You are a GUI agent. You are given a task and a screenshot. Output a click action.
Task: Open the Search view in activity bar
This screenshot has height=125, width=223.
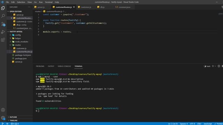click(x=3, y=16)
